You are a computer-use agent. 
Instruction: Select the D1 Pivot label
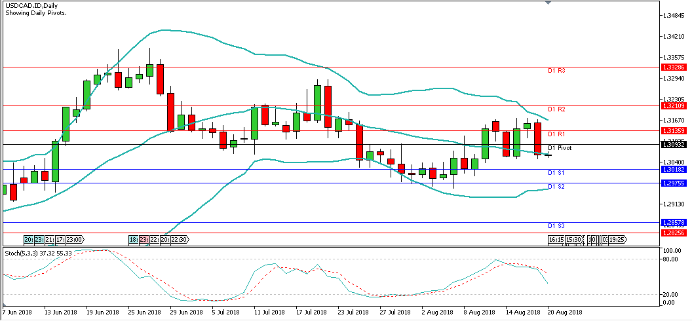click(560, 147)
